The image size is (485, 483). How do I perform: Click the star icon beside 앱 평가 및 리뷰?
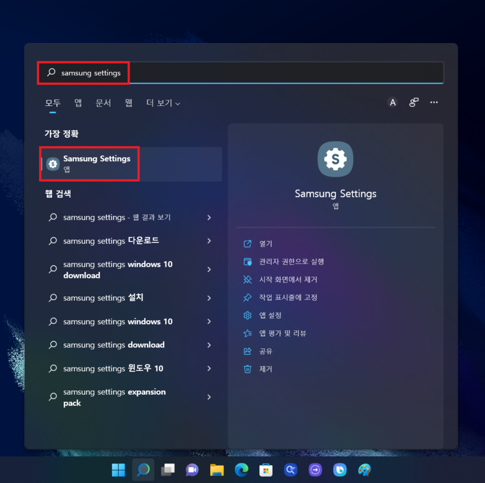point(248,333)
